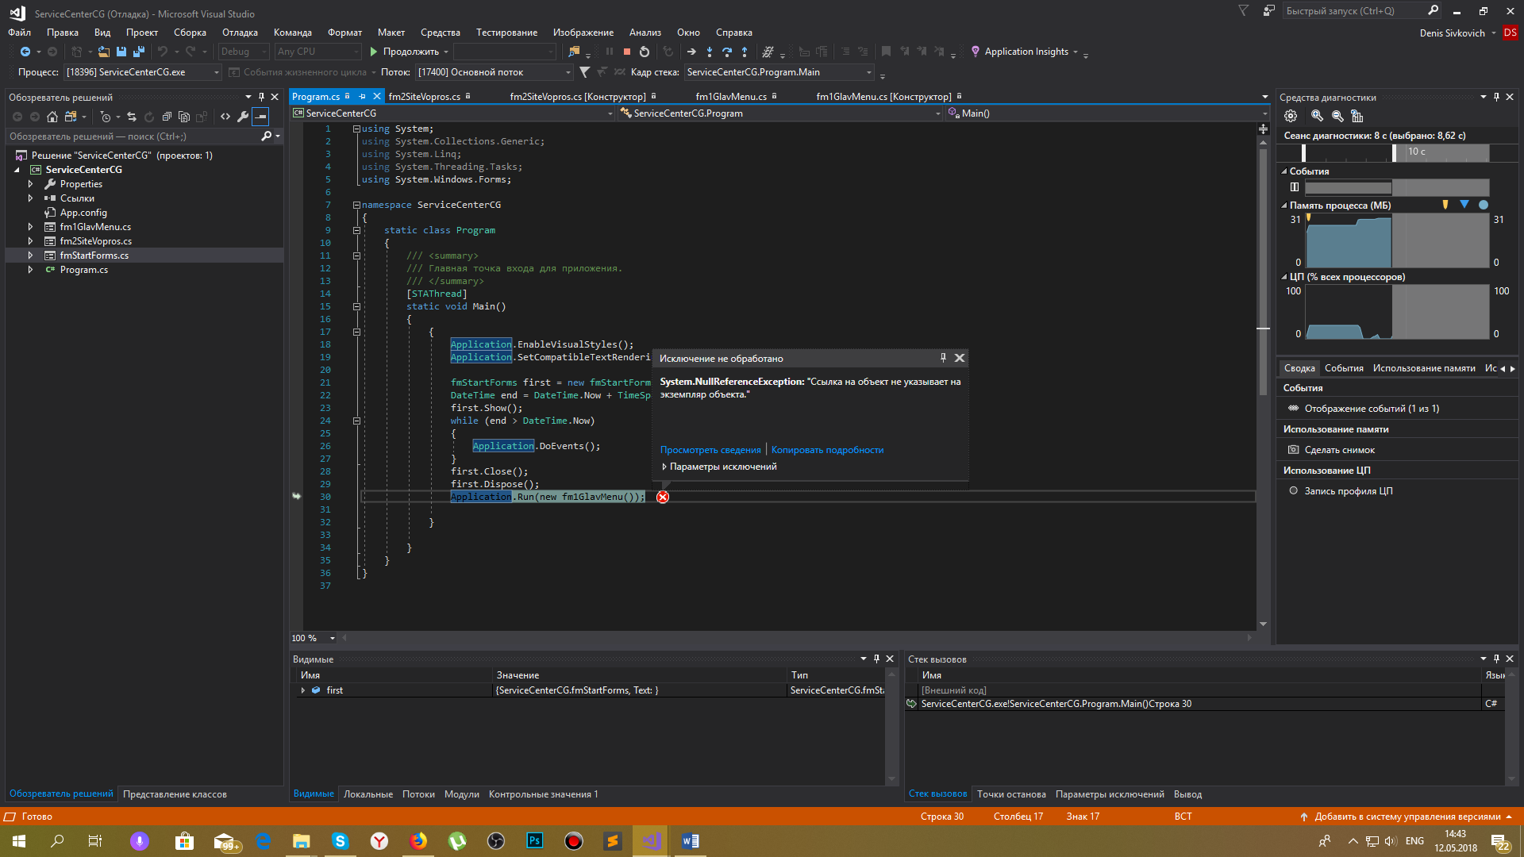Click the code editor vertical scrollbar thumb

pyautogui.click(x=1263, y=272)
